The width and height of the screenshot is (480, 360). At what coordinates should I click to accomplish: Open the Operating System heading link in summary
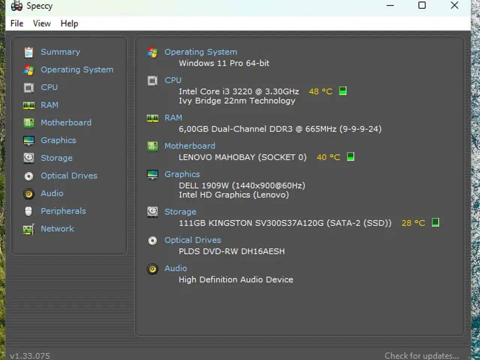[201, 52]
